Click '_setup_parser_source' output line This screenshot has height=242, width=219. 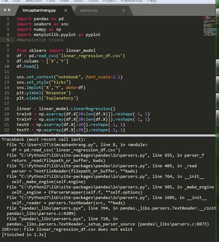pos(108,224)
